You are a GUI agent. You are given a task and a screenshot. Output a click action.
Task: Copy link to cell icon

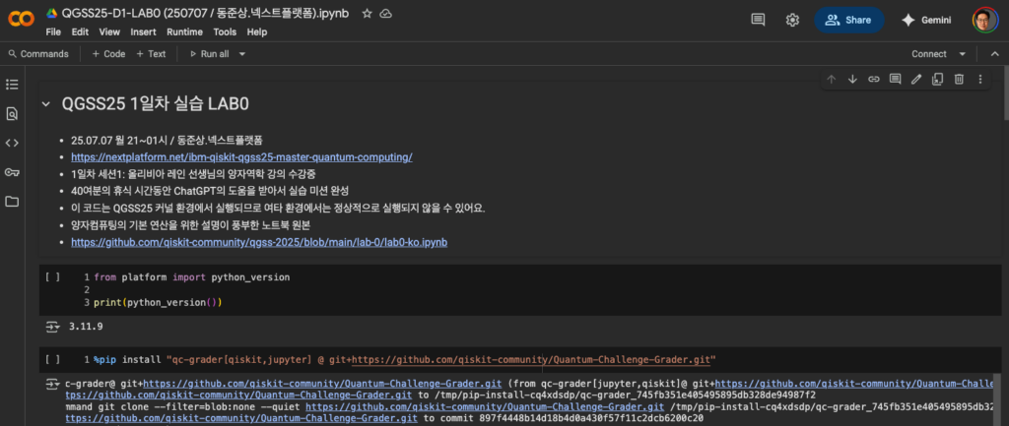[x=874, y=79]
